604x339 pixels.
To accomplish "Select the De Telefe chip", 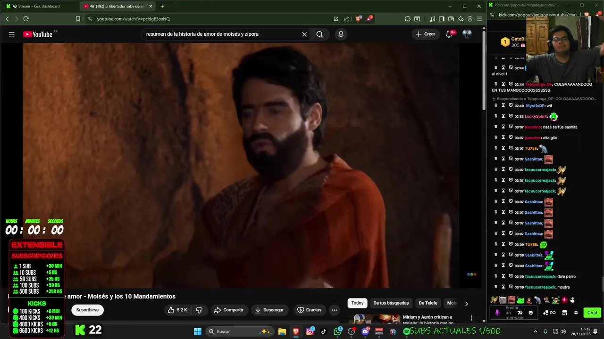I will [x=428, y=303].
